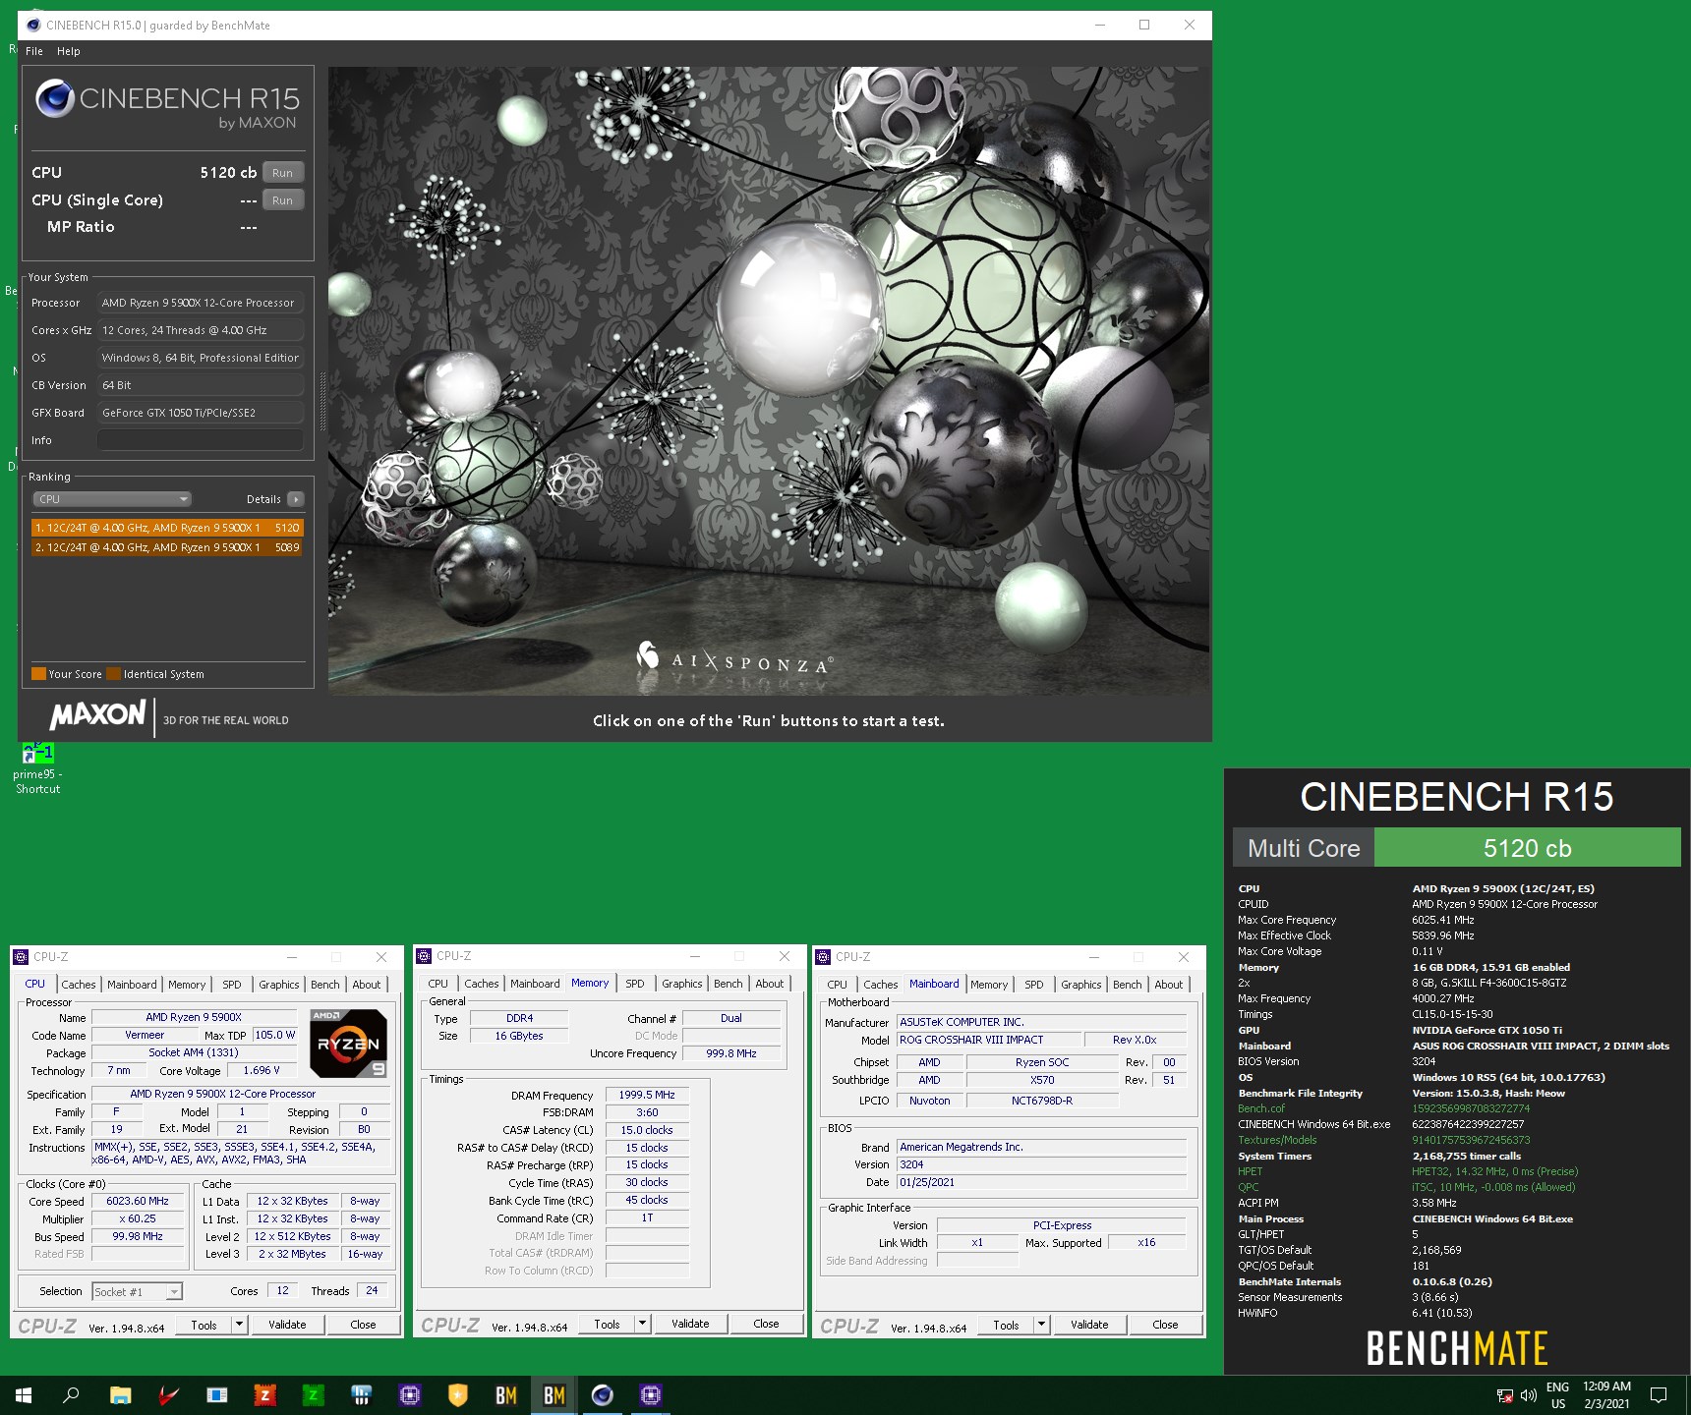Click the red checkmark taskbar icon
Image resolution: width=1691 pixels, height=1415 pixels.
click(x=168, y=1395)
